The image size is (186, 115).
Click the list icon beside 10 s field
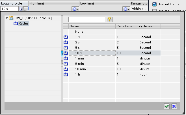coord(21,9)
